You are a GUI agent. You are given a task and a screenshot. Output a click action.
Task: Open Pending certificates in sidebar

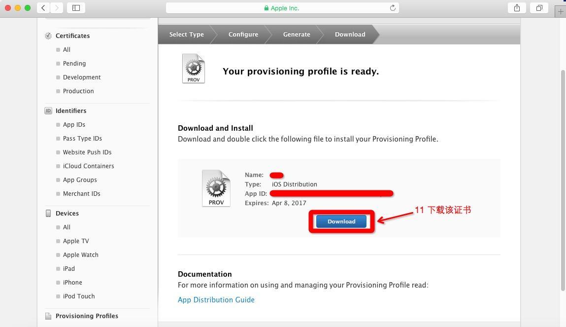click(x=74, y=63)
